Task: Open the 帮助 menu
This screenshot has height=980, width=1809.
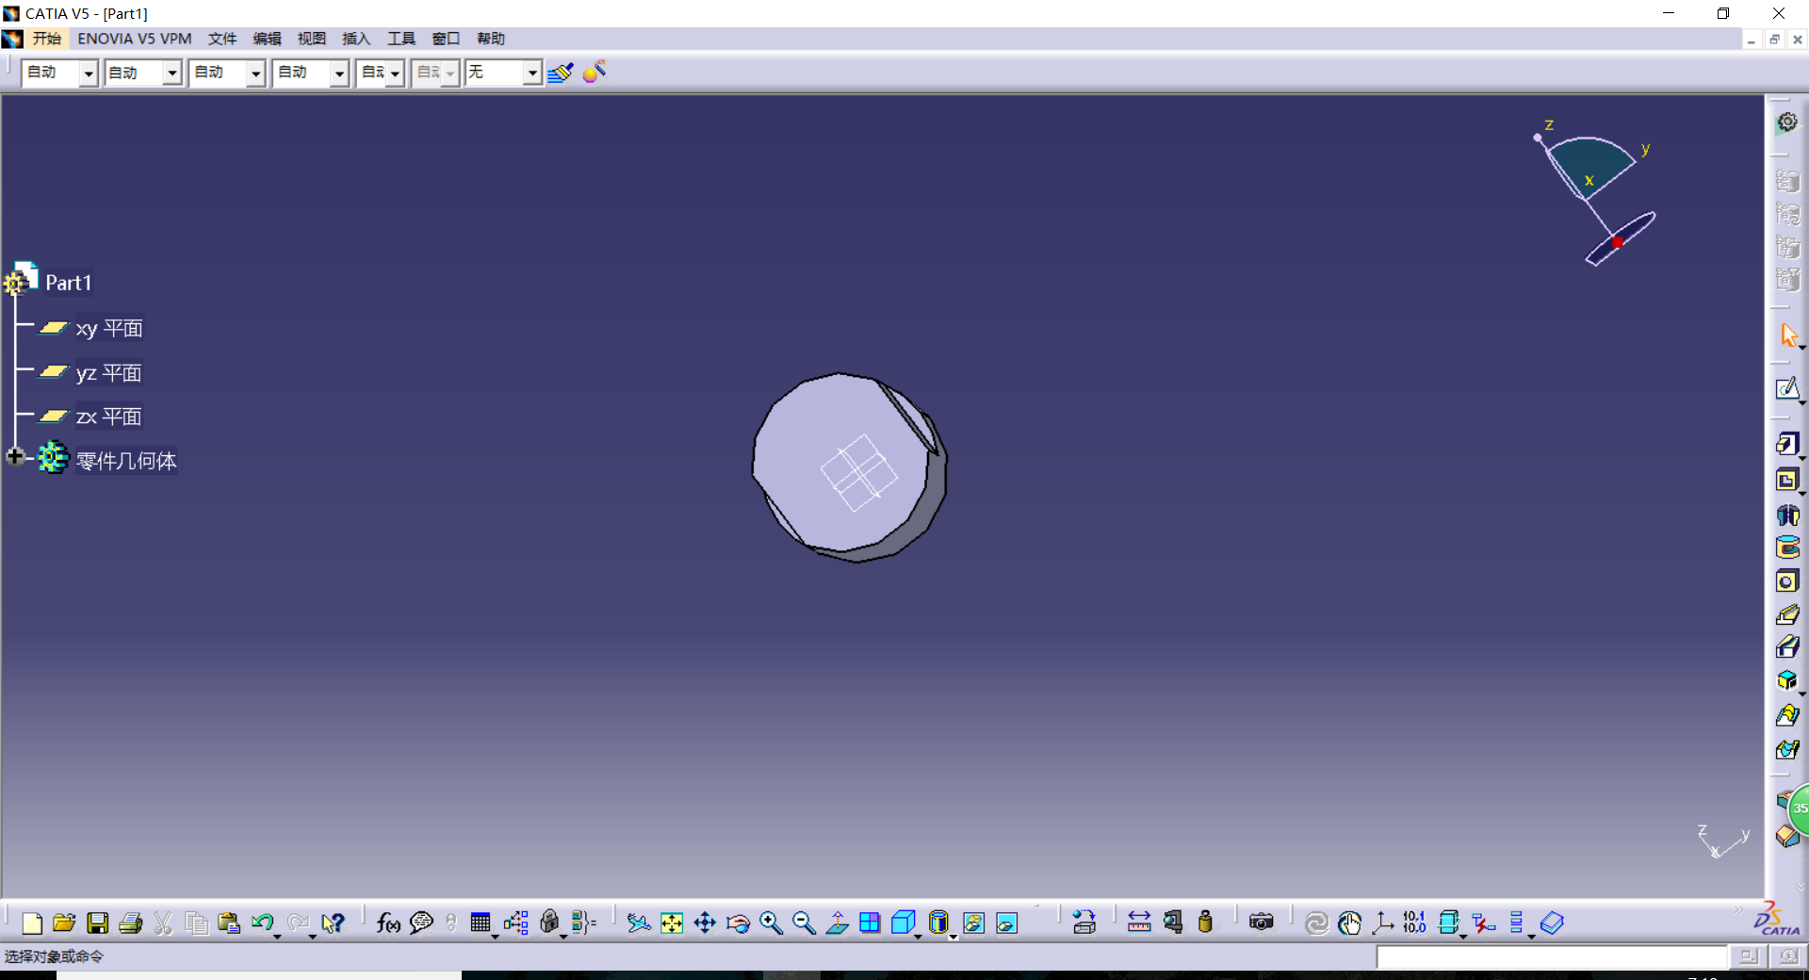Action: (491, 39)
